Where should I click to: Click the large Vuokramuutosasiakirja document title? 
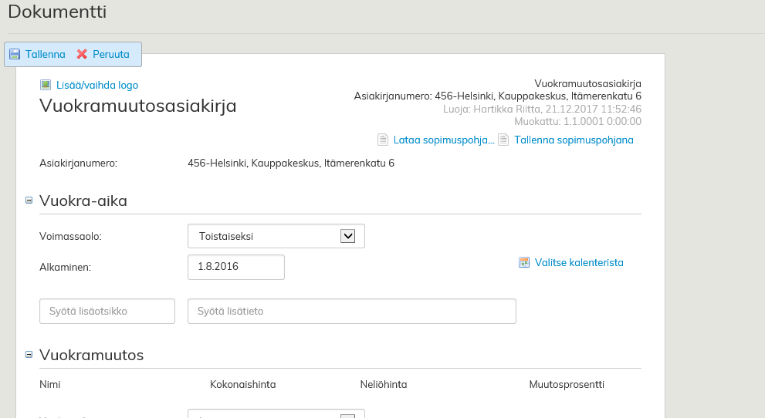138,106
